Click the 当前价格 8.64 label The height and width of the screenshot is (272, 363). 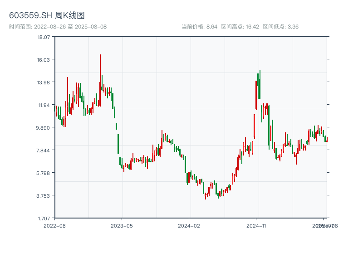coord(199,27)
